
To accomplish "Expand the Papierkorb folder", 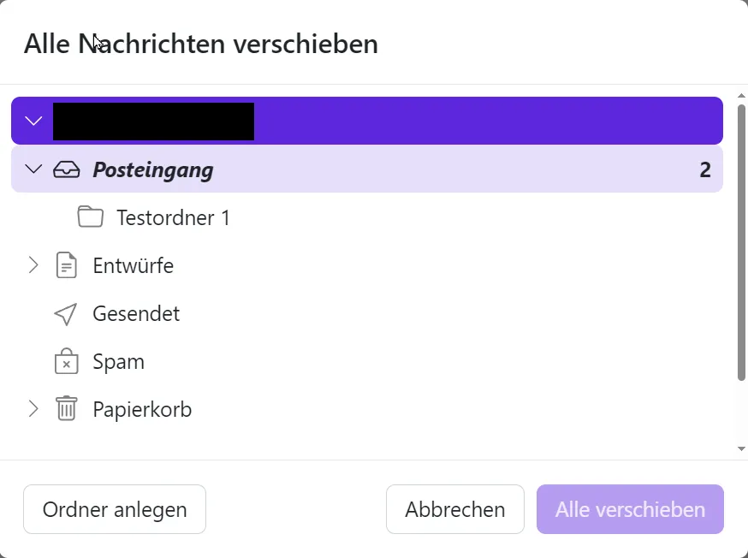I will 33,409.
